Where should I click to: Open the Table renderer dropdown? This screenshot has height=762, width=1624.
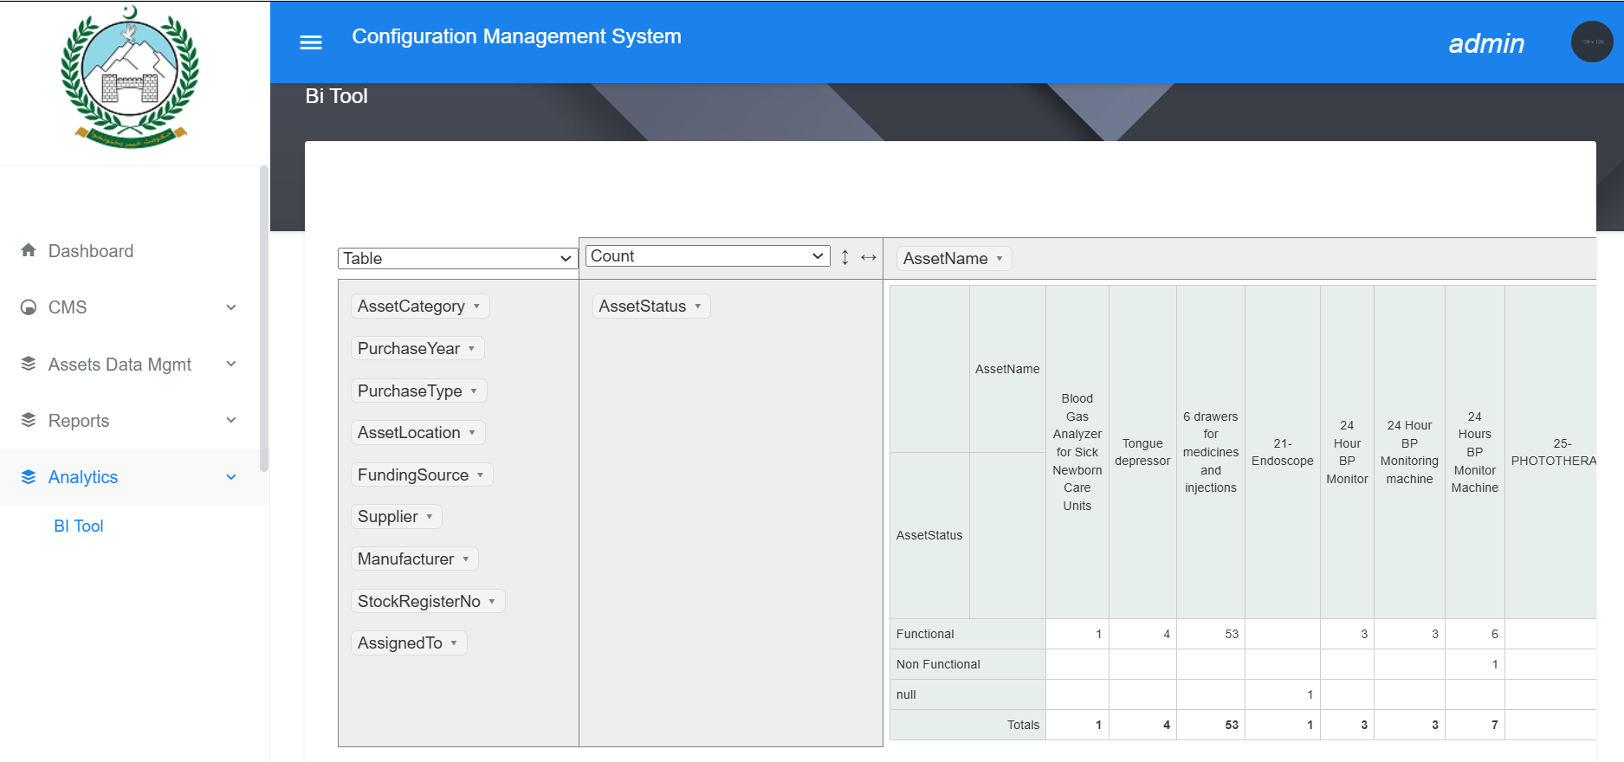pos(457,258)
